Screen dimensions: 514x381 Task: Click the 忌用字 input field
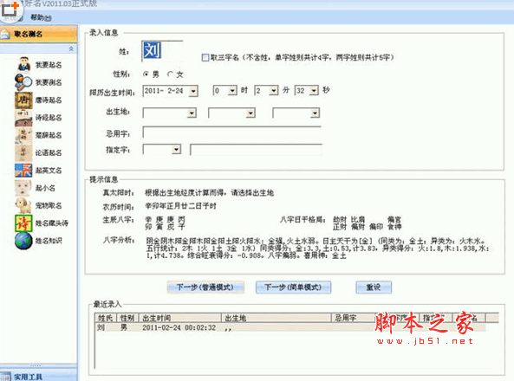pyautogui.click(x=232, y=132)
